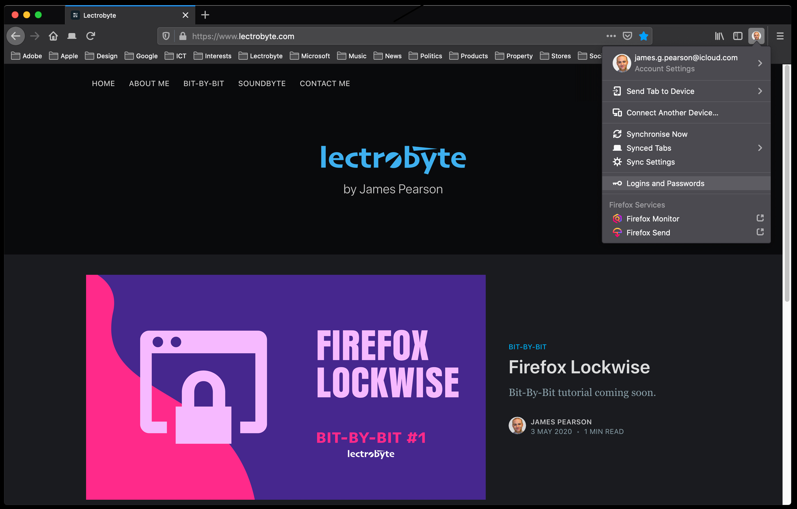Open page actions three-dot menu
Screen dimensions: 797x509
click(611, 36)
